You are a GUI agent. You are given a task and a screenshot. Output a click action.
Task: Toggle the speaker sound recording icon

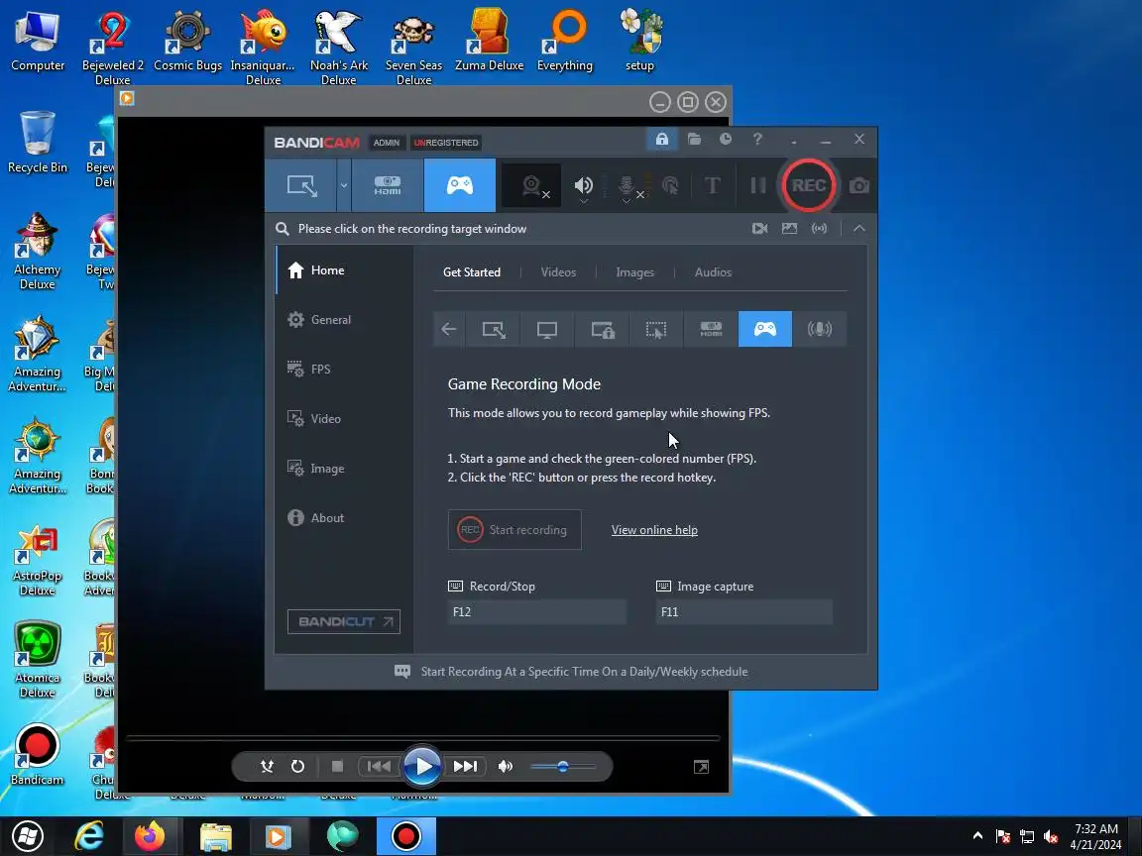583,186
